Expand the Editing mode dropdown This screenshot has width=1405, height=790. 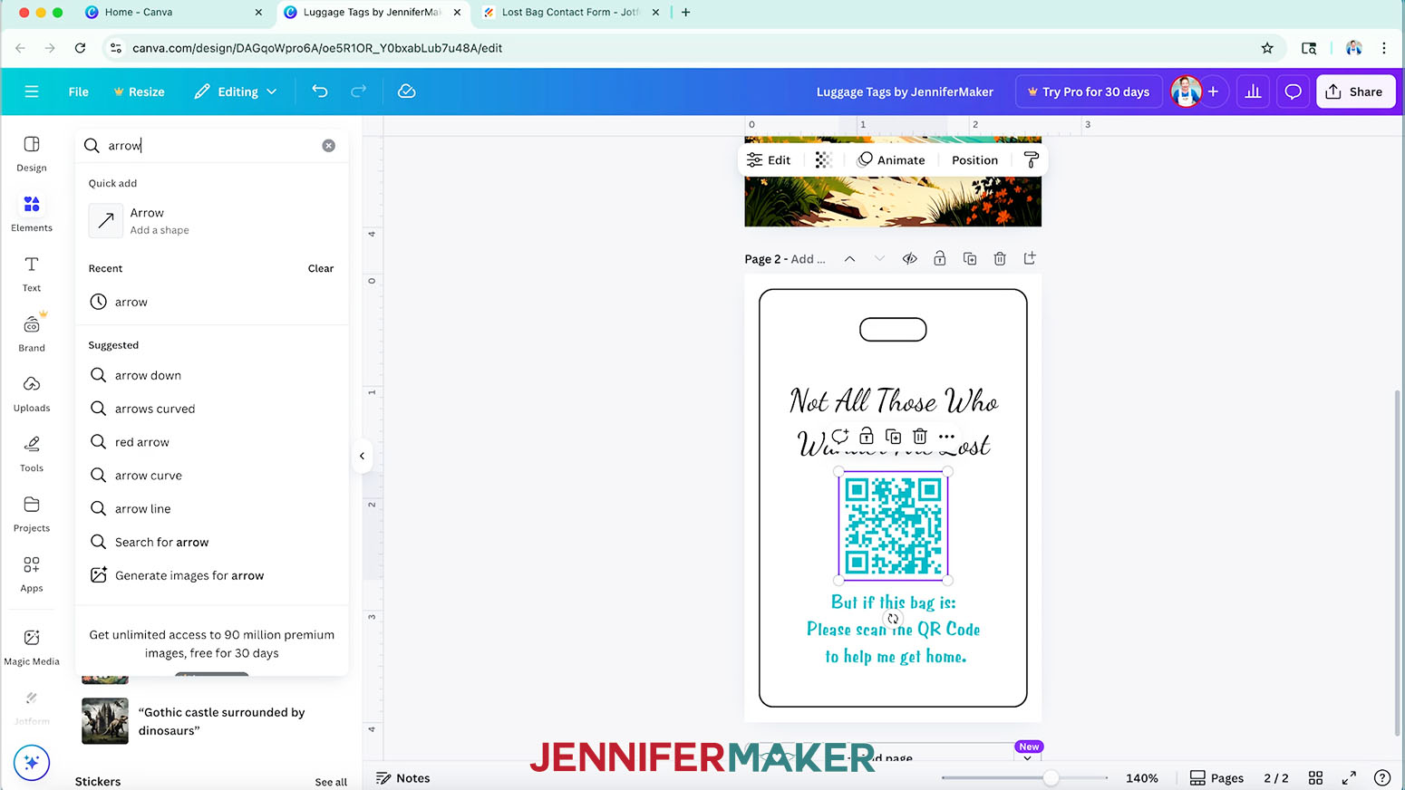point(236,92)
